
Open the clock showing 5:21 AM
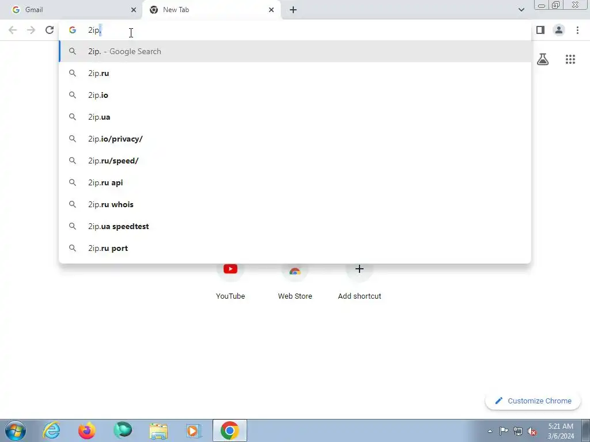coord(561,431)
